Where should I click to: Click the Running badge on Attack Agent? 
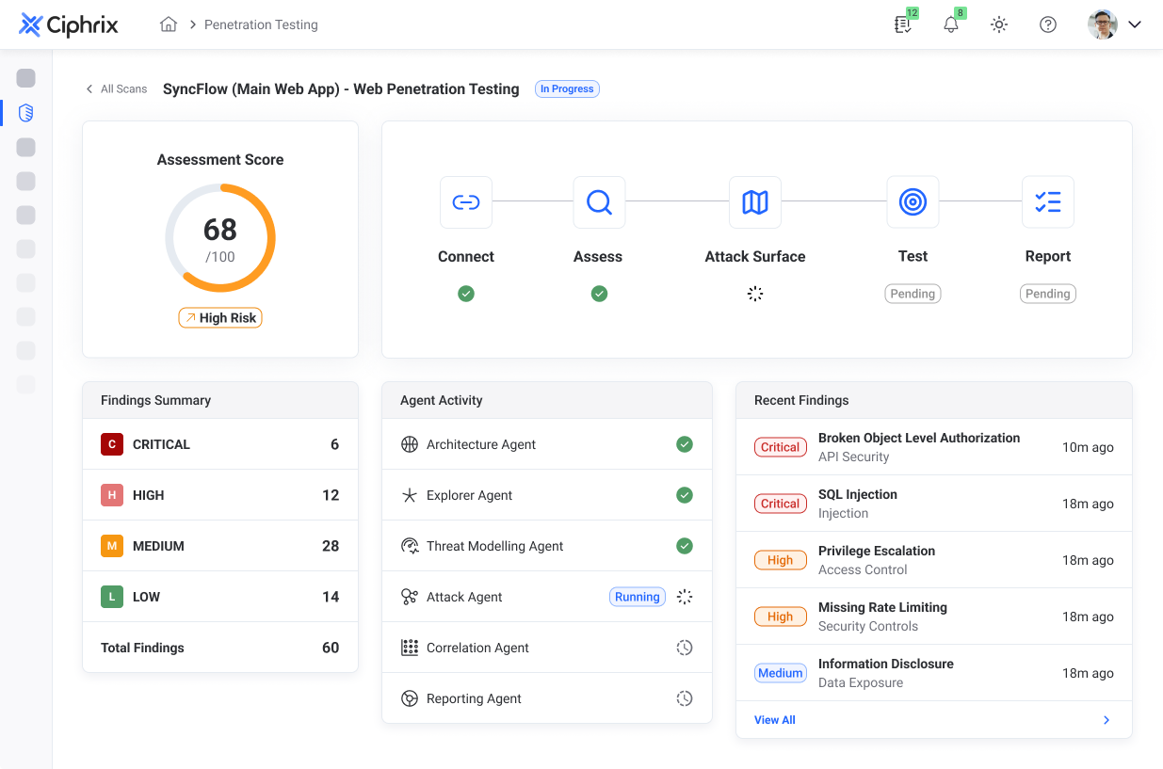coord(638,597)
